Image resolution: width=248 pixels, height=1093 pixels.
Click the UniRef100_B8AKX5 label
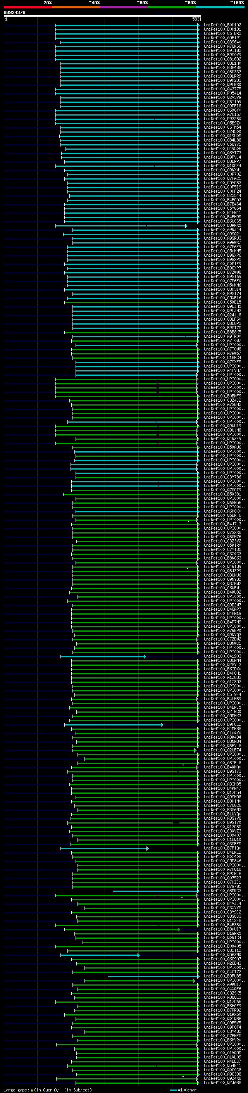[222, 226]
